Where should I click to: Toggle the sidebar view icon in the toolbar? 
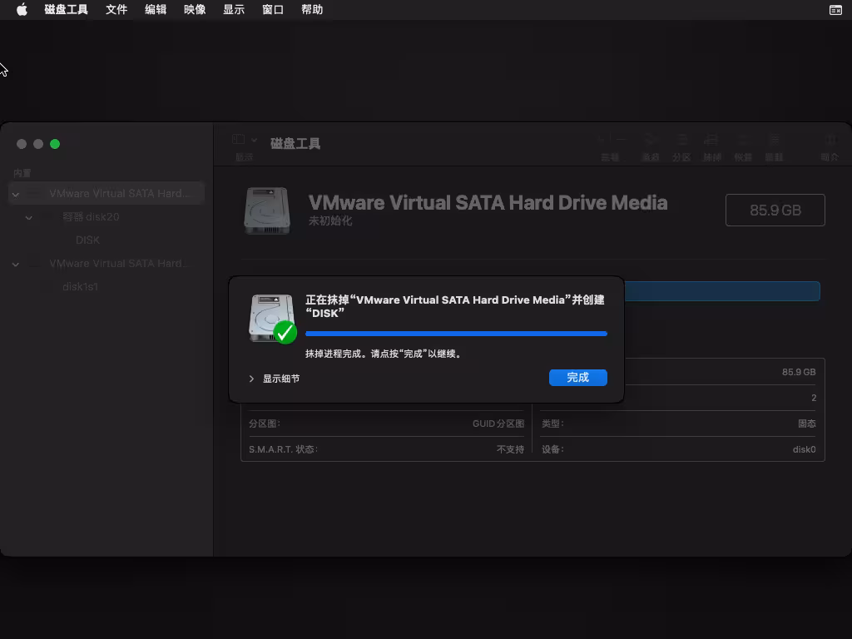238,140
